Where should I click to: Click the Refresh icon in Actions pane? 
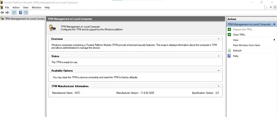point(229,51)
